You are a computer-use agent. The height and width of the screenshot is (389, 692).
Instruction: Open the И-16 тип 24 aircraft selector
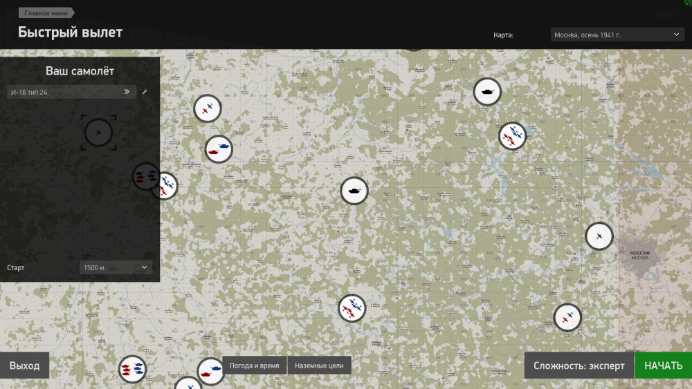coord(71,92)
